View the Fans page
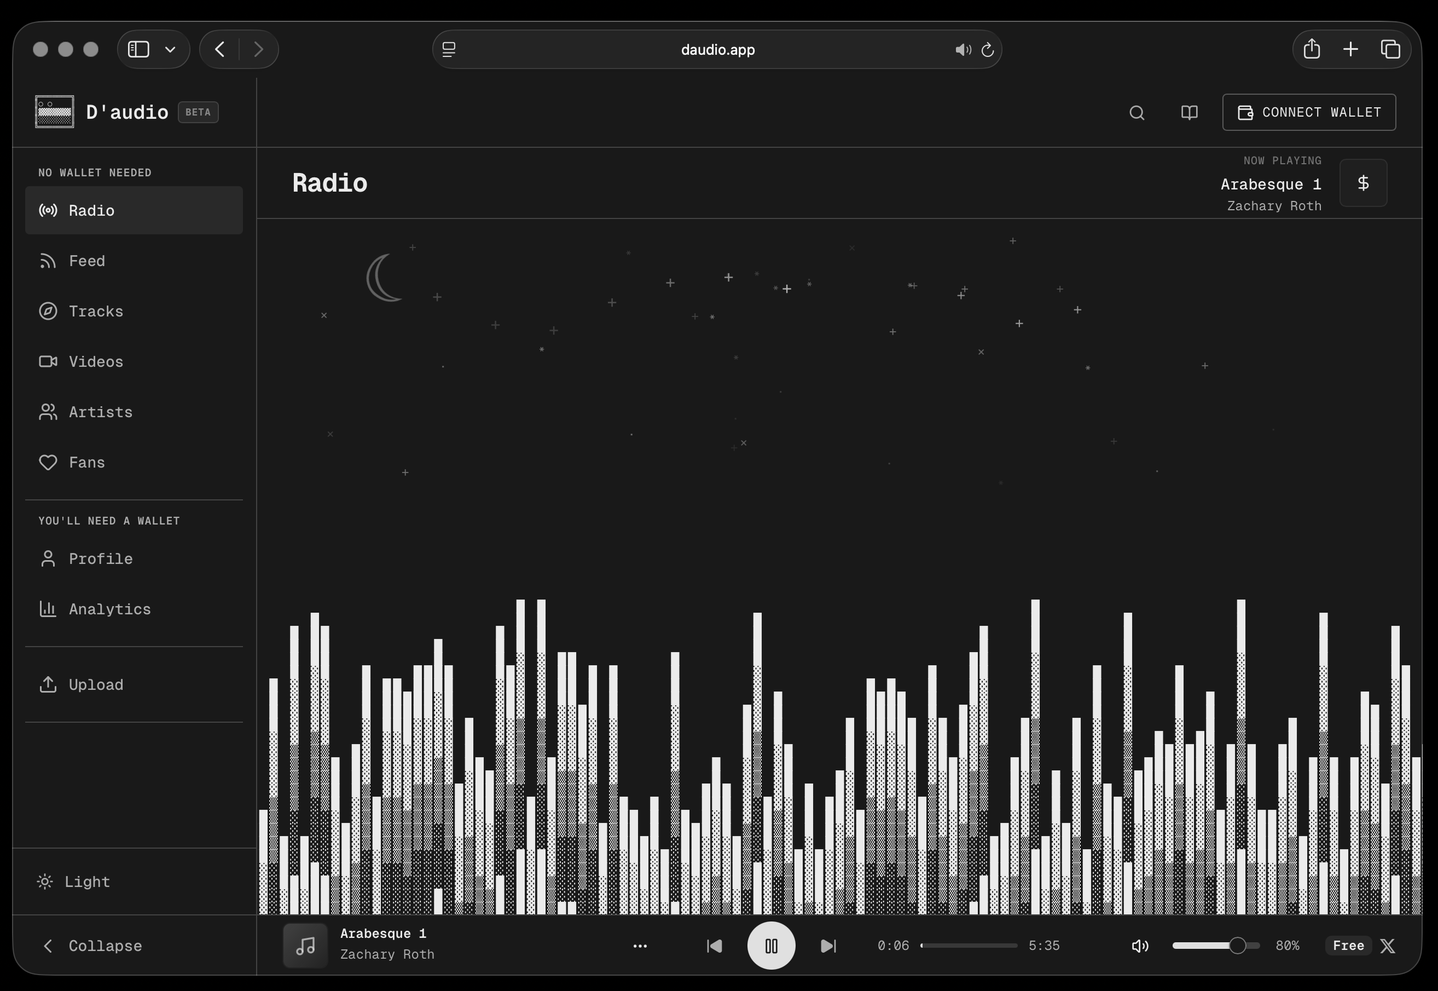Viewport: 1438px width, 991px height. (x=86, y=462)
